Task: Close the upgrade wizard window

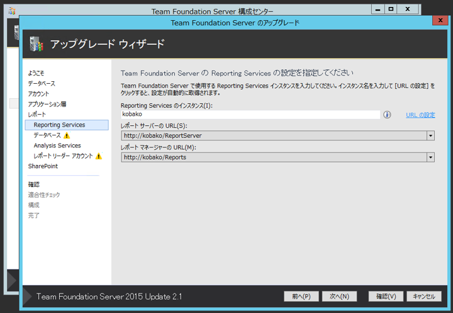Action: point(440,20)
